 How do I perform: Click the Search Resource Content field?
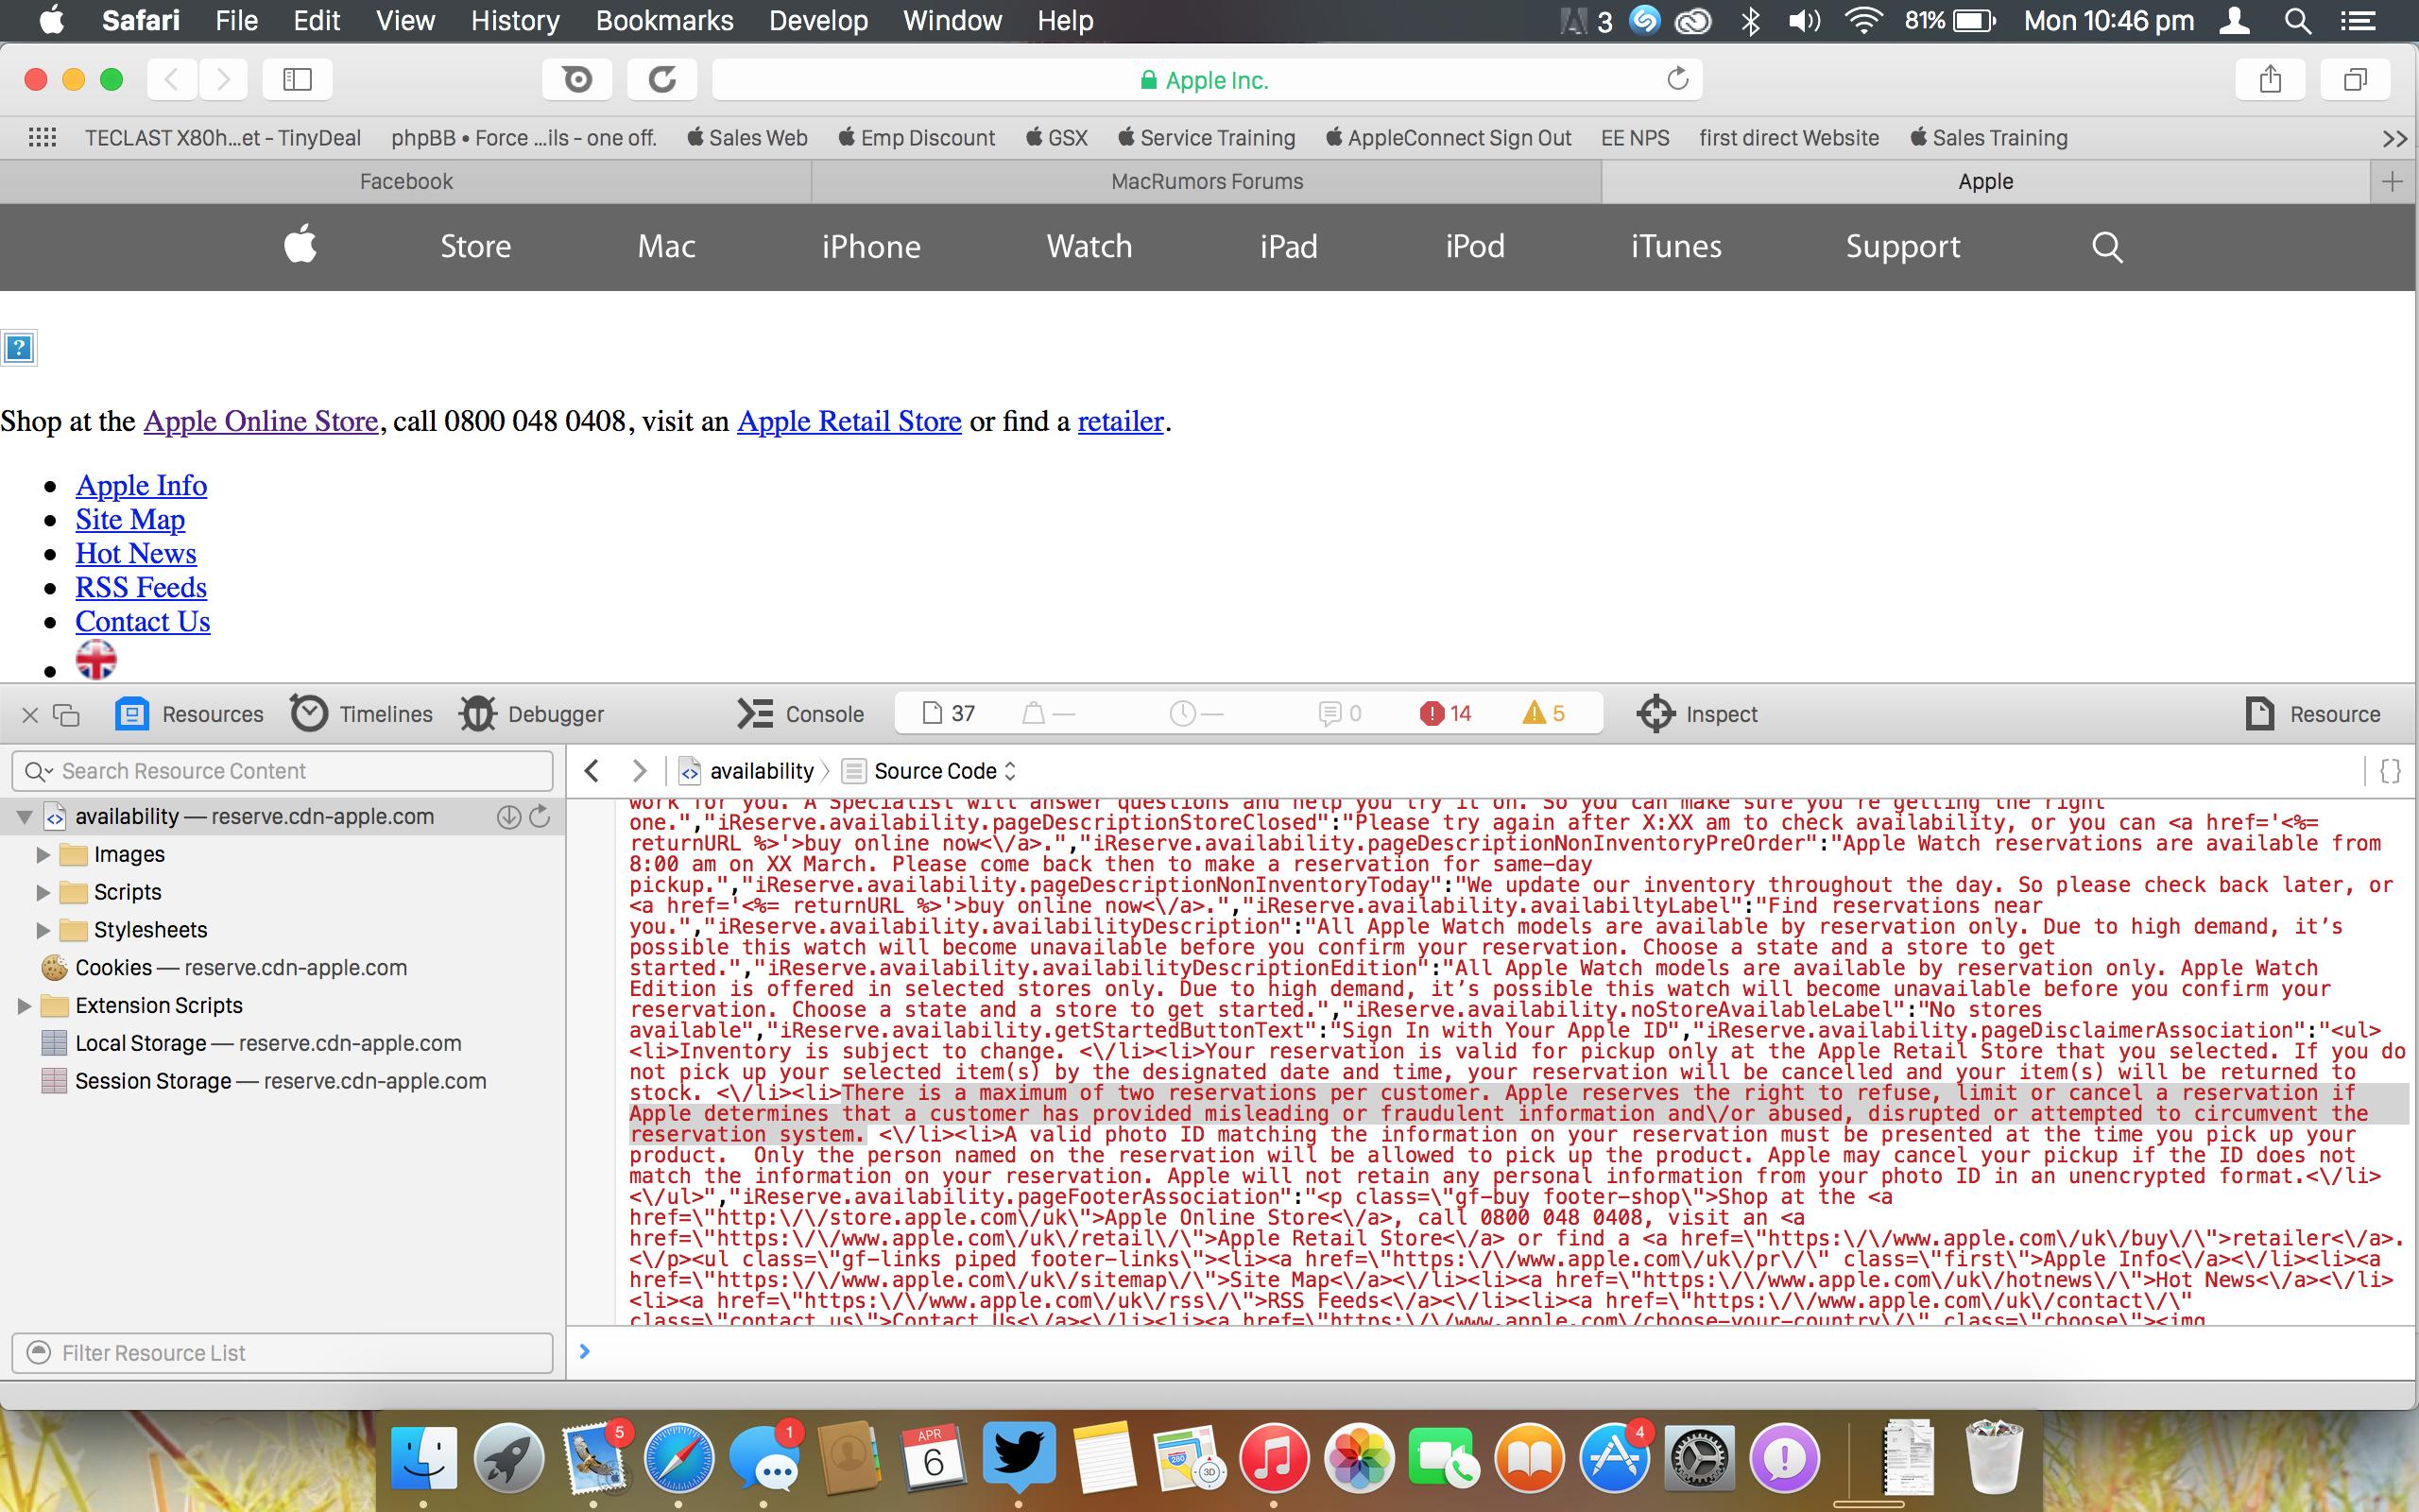click(283, 770)
